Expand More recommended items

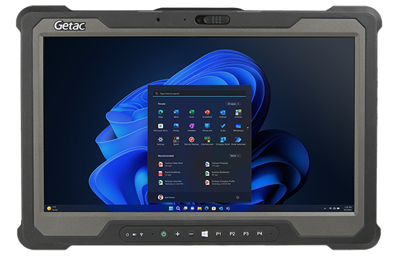coord(235,155)
